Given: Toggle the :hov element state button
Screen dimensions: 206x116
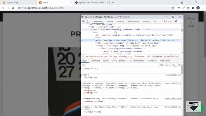Looking at the screenshot, I should (162, 65).
